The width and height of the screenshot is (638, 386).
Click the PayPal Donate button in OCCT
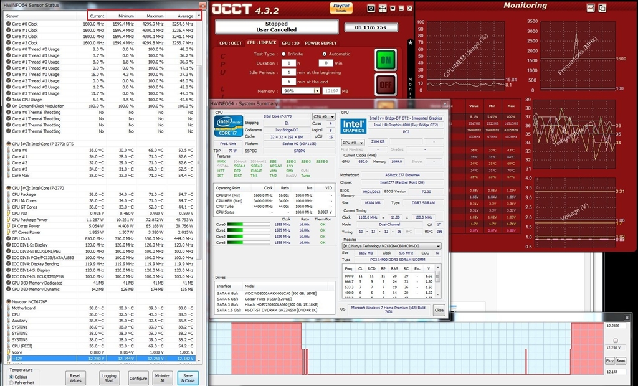(341, 7)
